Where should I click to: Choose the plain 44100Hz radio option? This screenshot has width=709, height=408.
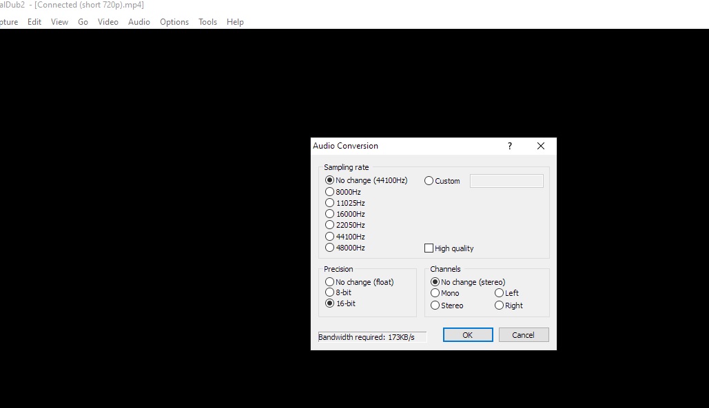point(345,237)
